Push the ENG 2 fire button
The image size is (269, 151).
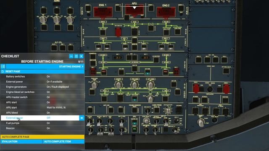pos(166,12)
